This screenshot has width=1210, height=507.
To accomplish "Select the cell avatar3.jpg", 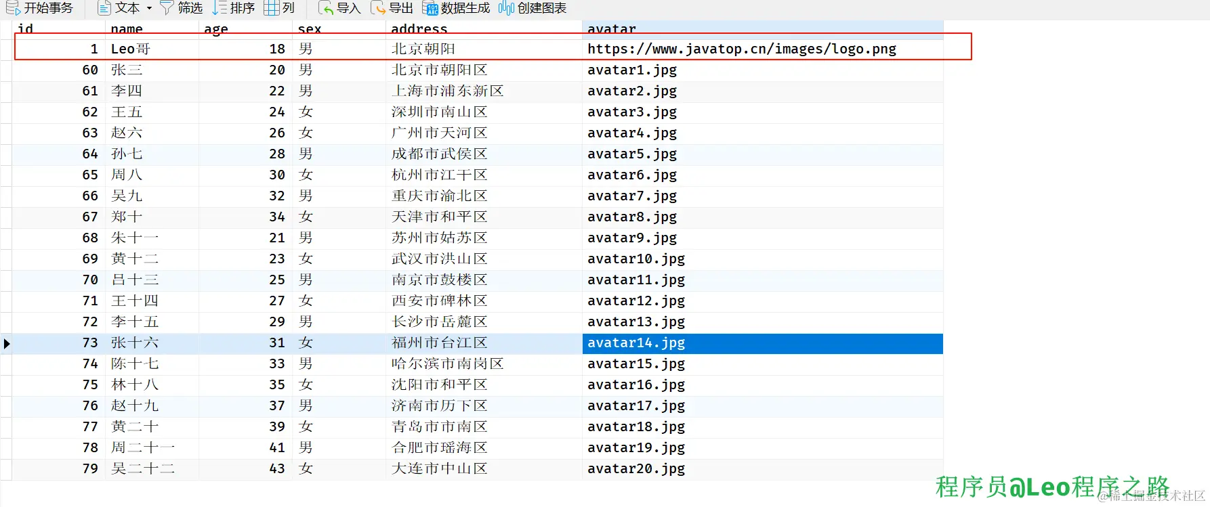I will point(763,112).
